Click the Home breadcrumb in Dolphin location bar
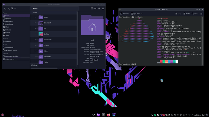Screen dimensions: 209x117 tap(35, 8)
